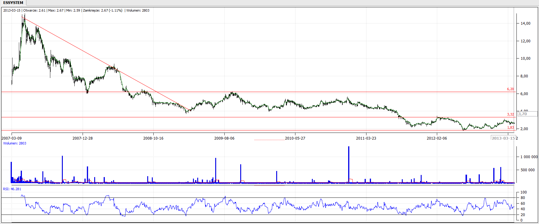
Task: Click the 12,00 price axis label
Action: pos(525,41)
